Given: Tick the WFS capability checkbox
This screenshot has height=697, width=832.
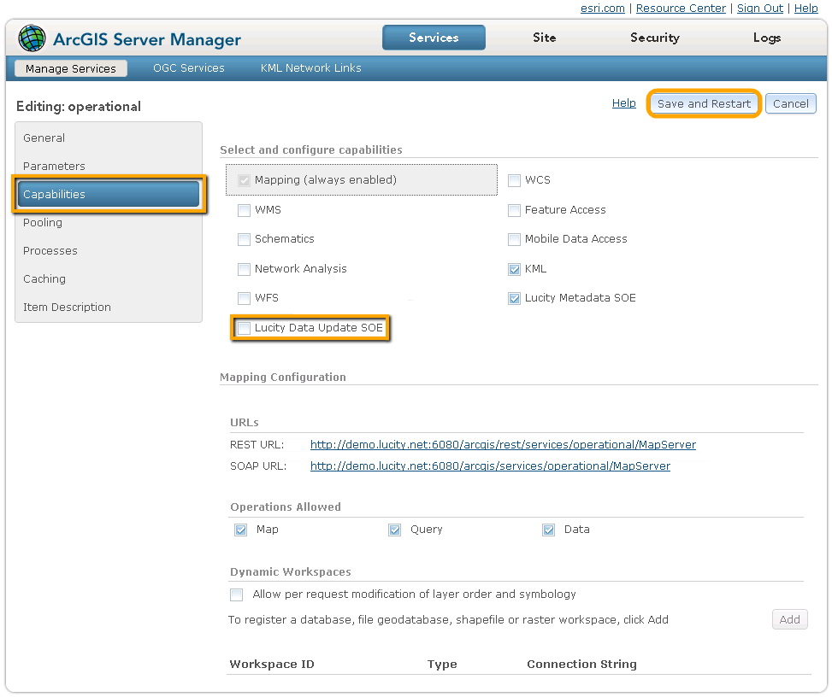Looking at the screenshot, I should pyautogui.click(x=244, y=298).
